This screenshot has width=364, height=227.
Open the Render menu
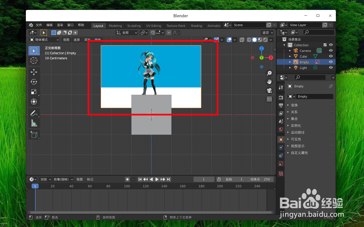(x=60, y=25)
